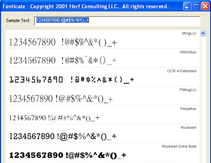Click the MingLiU font name label
Screen dimensions: 211x163
point(189,33)
